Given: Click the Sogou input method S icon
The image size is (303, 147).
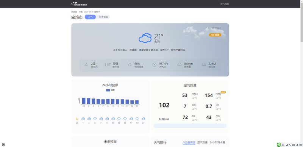Looking at the screenshot, I should click(279, 145).
